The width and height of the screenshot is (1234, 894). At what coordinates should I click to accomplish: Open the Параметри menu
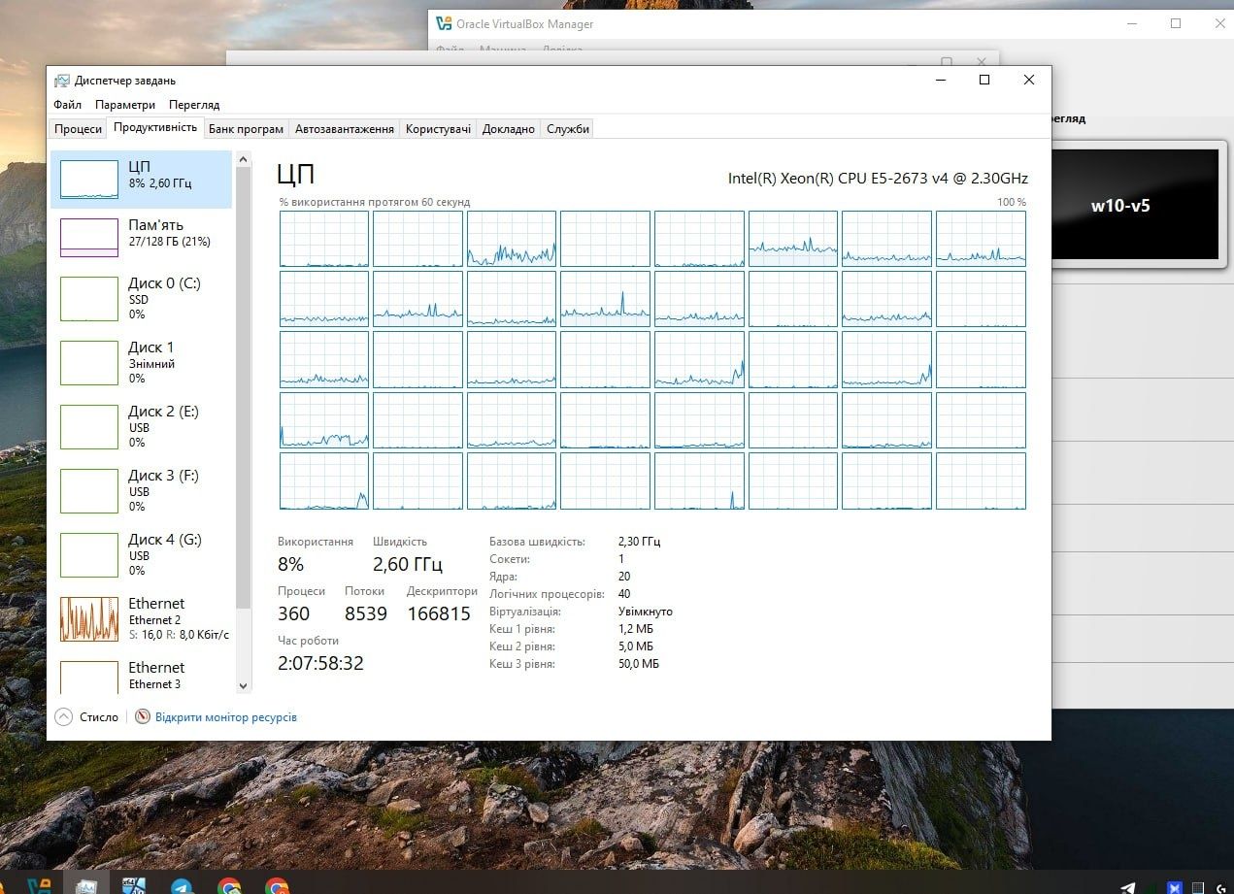[x=125, y=105]
